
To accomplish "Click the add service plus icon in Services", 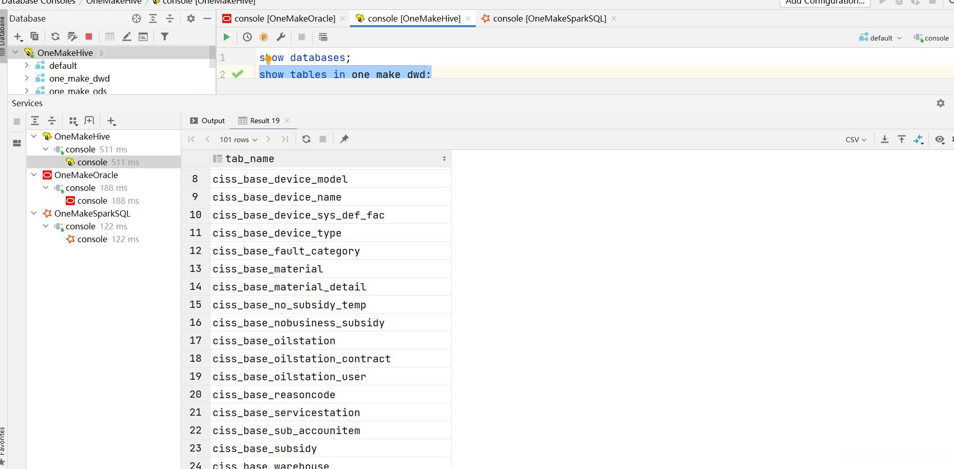I will coord(111,121).
